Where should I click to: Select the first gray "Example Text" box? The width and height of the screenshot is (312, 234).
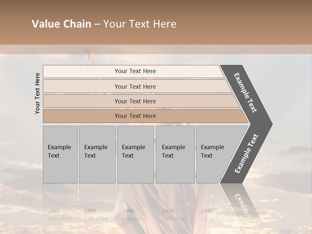click(60, 154)
